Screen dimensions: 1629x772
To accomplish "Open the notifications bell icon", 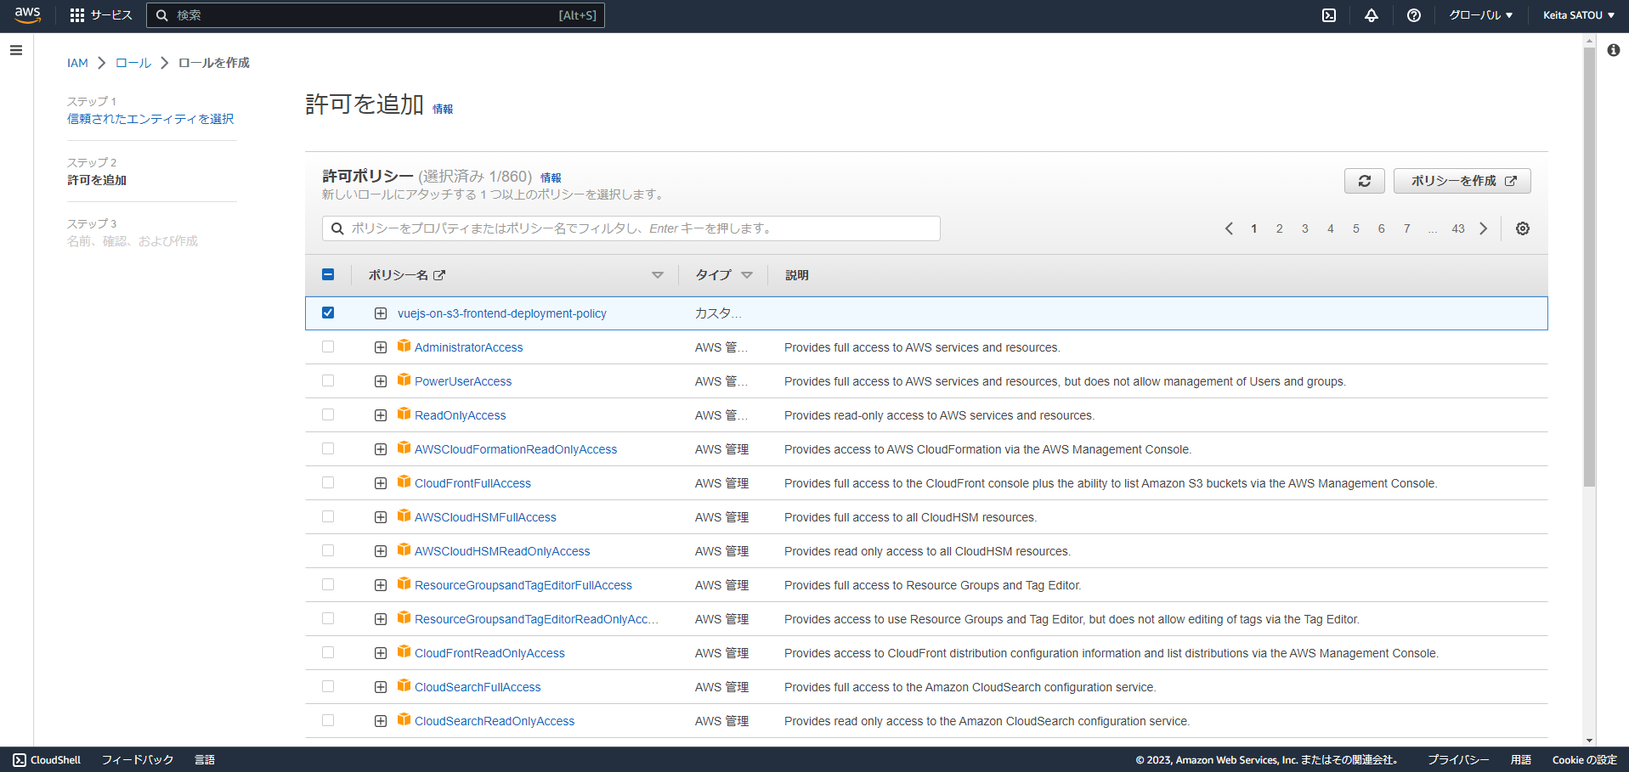I will pos(1372,15).
